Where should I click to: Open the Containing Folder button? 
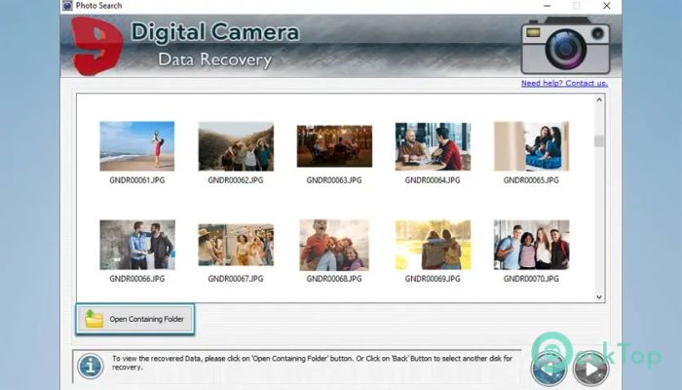tap(134, 319)
